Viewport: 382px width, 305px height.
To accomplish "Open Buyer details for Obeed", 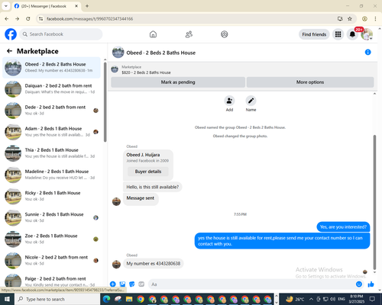I will [148, 172].
